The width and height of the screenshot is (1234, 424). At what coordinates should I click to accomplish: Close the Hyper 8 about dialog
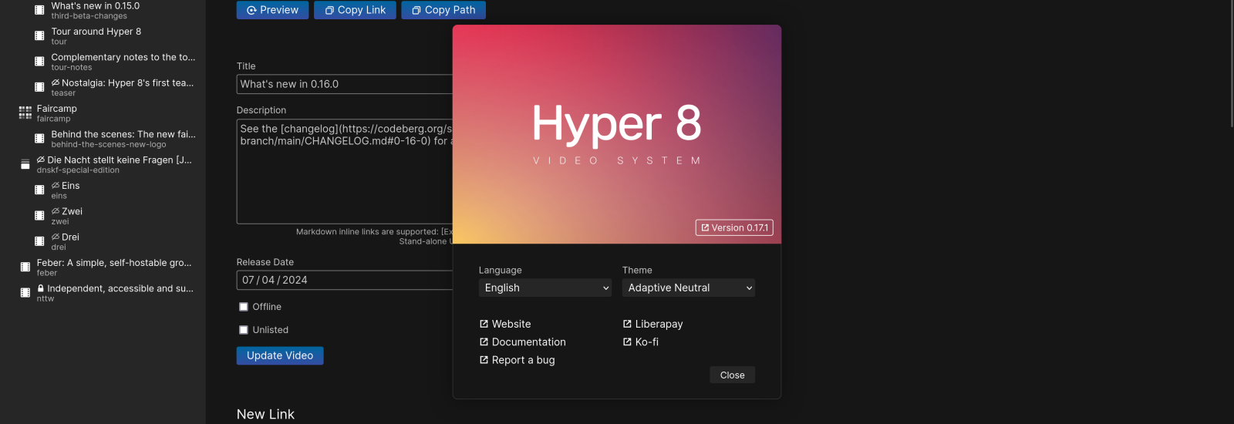733,375
